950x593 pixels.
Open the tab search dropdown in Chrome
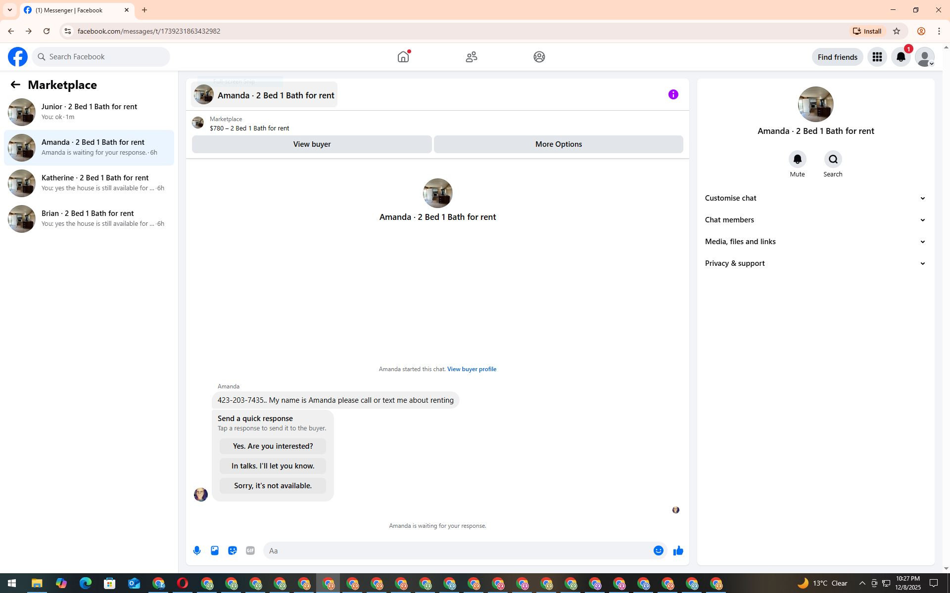[x=9, y=10]
